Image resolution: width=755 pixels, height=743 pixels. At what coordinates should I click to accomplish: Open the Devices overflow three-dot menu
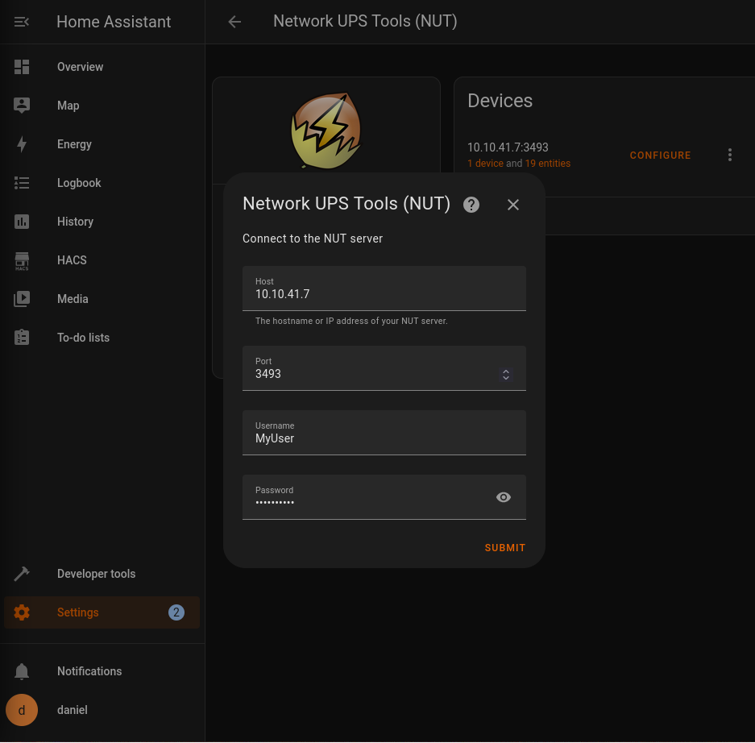730,155
